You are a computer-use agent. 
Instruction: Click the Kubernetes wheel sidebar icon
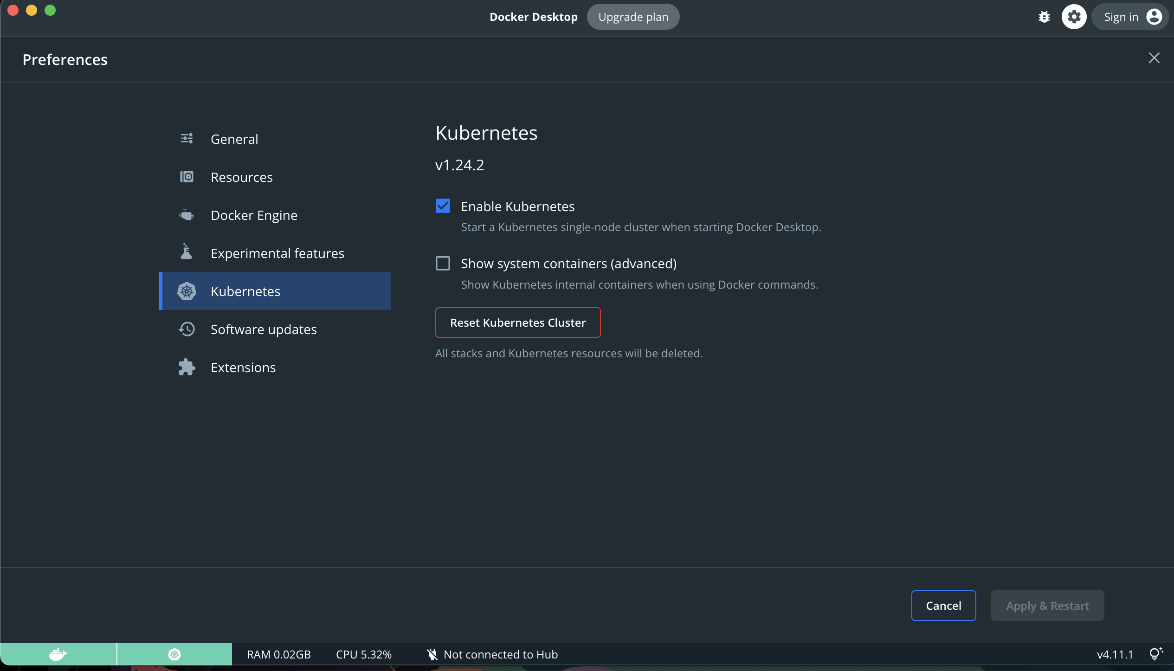click(x=187, y=291)
